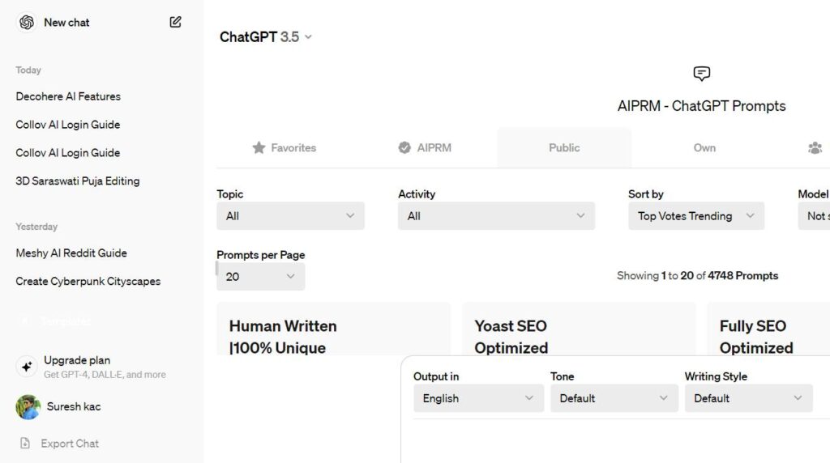Viewport: 830px width, 463px height.
Task: Click the Upgrade plan sparkle icon
Action: pyautogui.click(x=27, y=367)
